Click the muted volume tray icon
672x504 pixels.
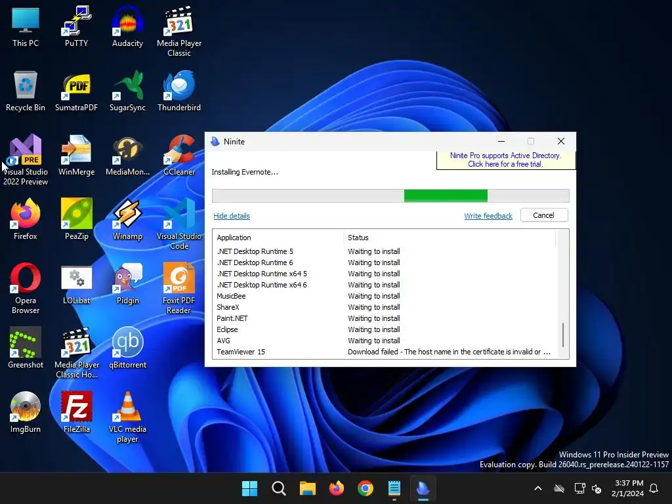[596, 488]
